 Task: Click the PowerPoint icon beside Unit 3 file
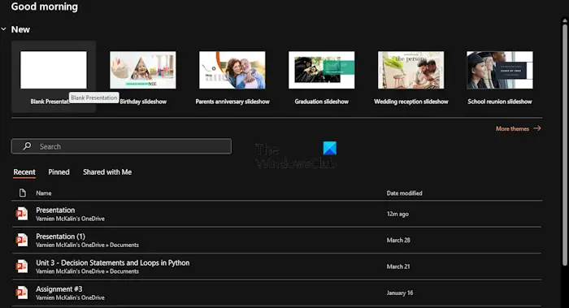click(x=22, y=267)
